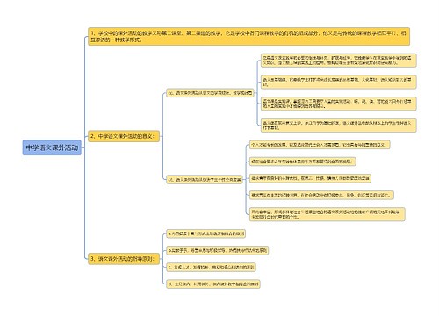Select node 1 about 学校中的课外活动 definition

click(248, 37)
